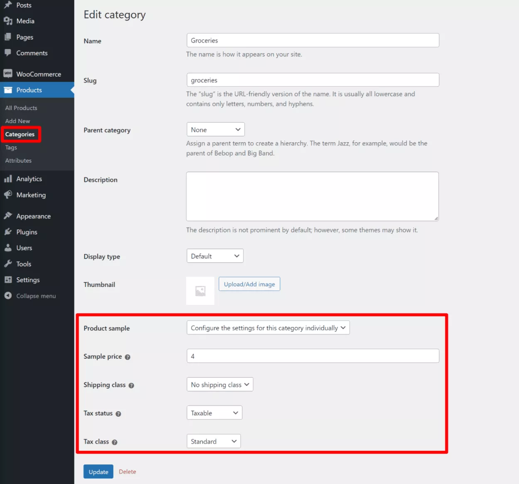The height and width of the screenshot is (484, 519).
Task: Click the Media icon in sidebar
Action: (x=8, y=21)
